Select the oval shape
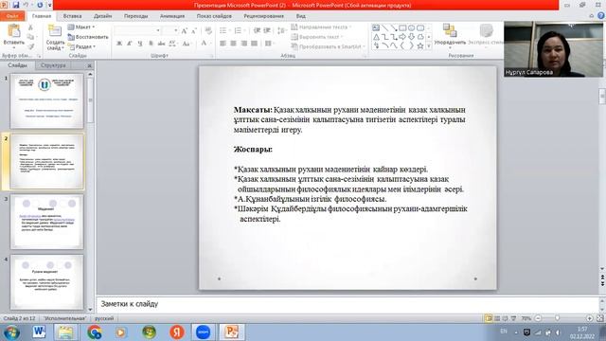The width and height of the screenshot is (606, 341). coord(411,27)
